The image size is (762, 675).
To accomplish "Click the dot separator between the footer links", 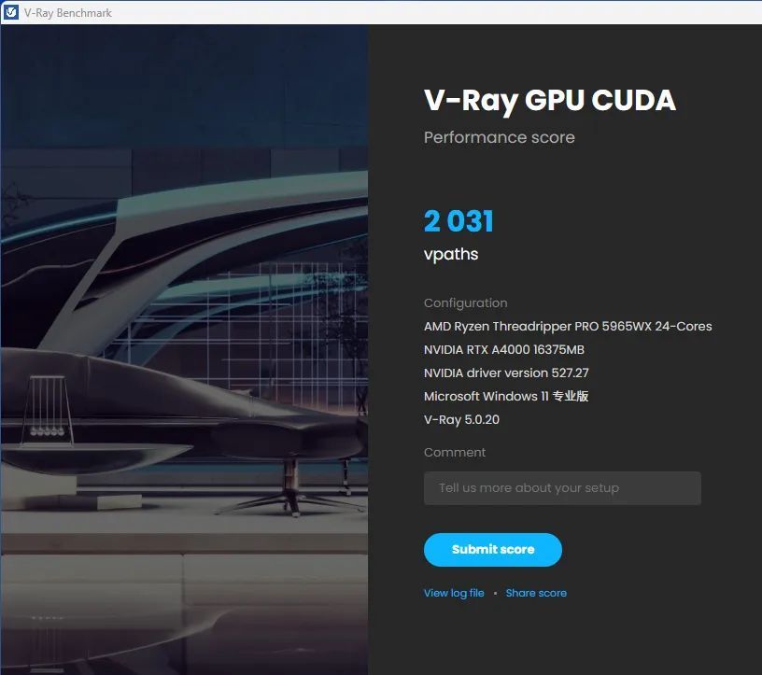I will 494,593.
